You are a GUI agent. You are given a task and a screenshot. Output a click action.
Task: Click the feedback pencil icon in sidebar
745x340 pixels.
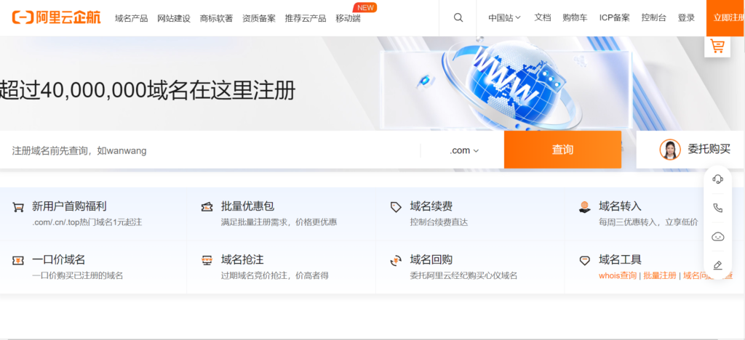717,265
